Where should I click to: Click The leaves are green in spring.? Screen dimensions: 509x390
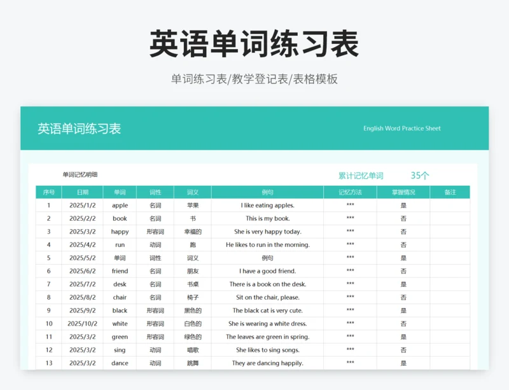point(267,337)
